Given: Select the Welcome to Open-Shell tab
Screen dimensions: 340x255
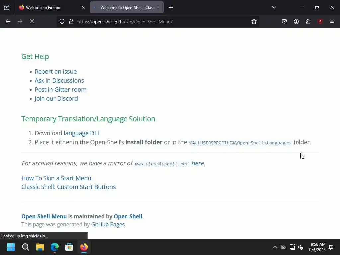Looking at the screenshot, I should click(127, 7).
